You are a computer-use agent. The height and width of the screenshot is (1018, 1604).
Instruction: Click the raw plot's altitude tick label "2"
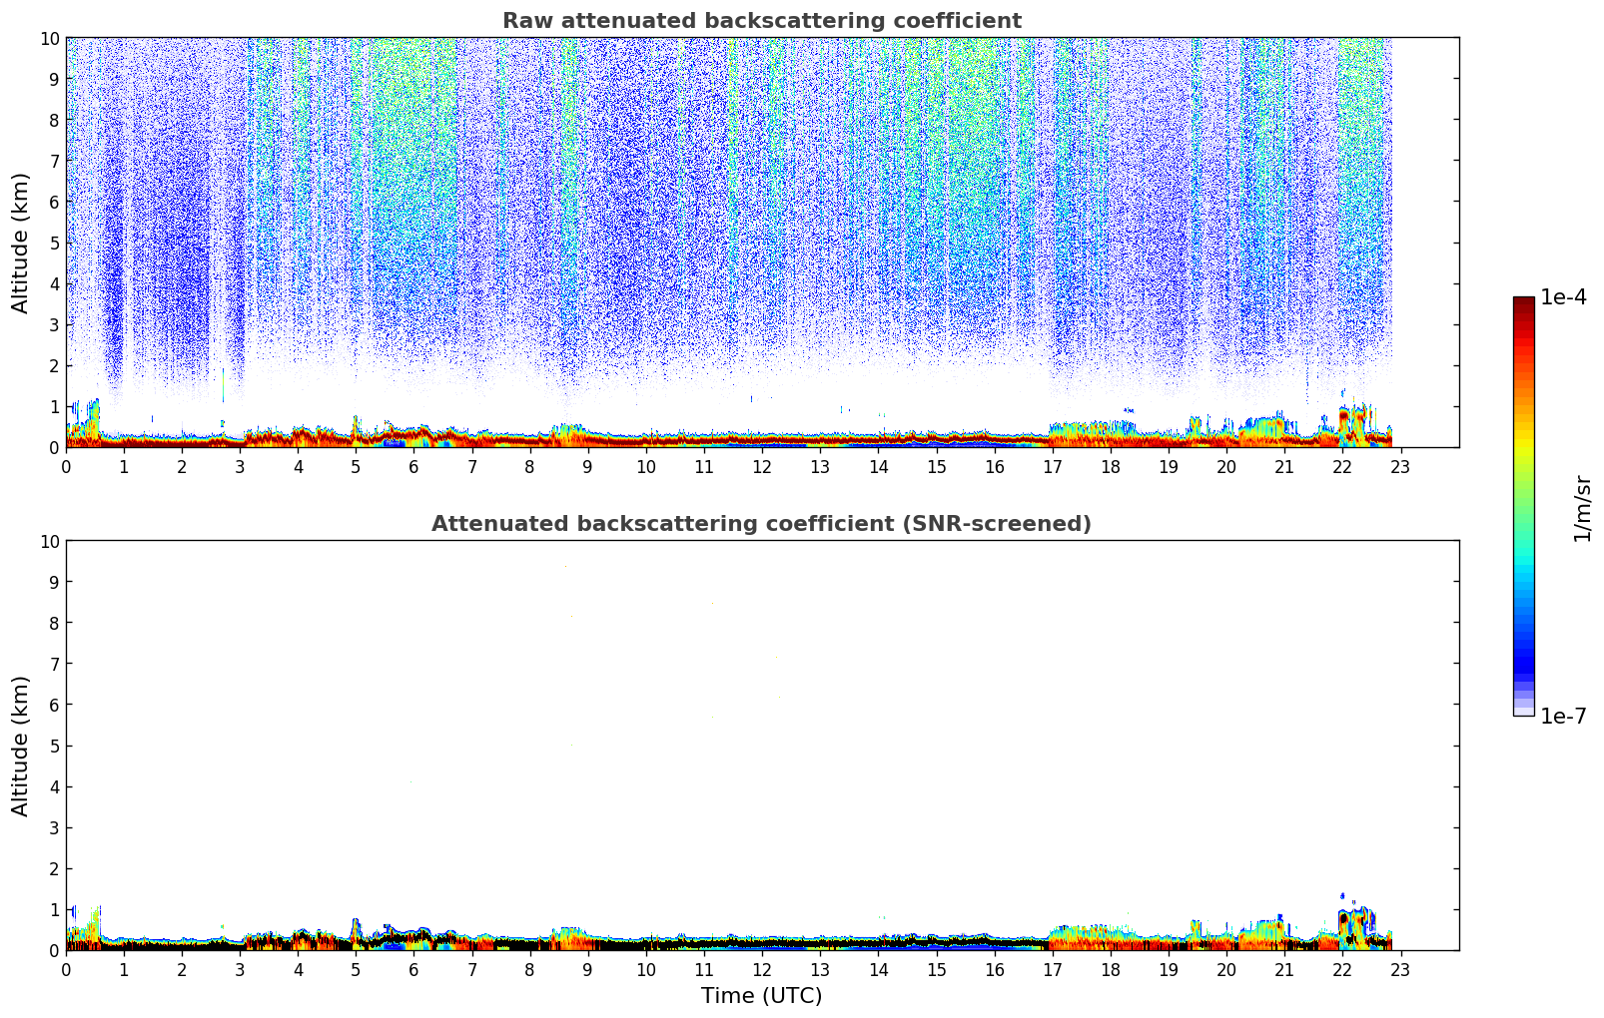coord(55,365)
